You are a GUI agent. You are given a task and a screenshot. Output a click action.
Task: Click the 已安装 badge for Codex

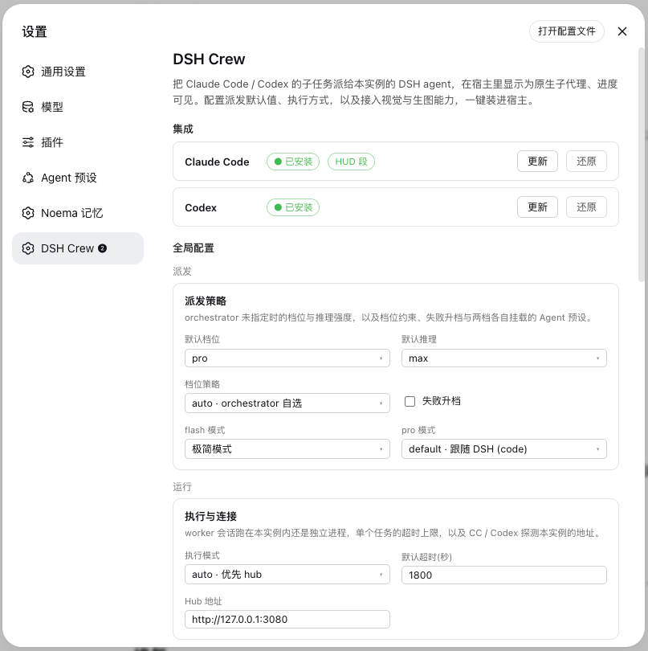click(293, 207)
